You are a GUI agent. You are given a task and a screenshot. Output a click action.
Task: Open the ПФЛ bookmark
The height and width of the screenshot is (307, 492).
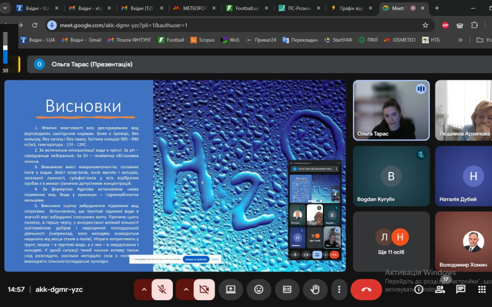tap(368, 40)
